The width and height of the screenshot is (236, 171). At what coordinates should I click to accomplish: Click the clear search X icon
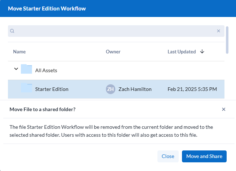pyautogui.click(x=218, y=31)
